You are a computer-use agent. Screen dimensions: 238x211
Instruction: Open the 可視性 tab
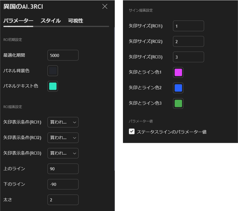click(75, 21)
